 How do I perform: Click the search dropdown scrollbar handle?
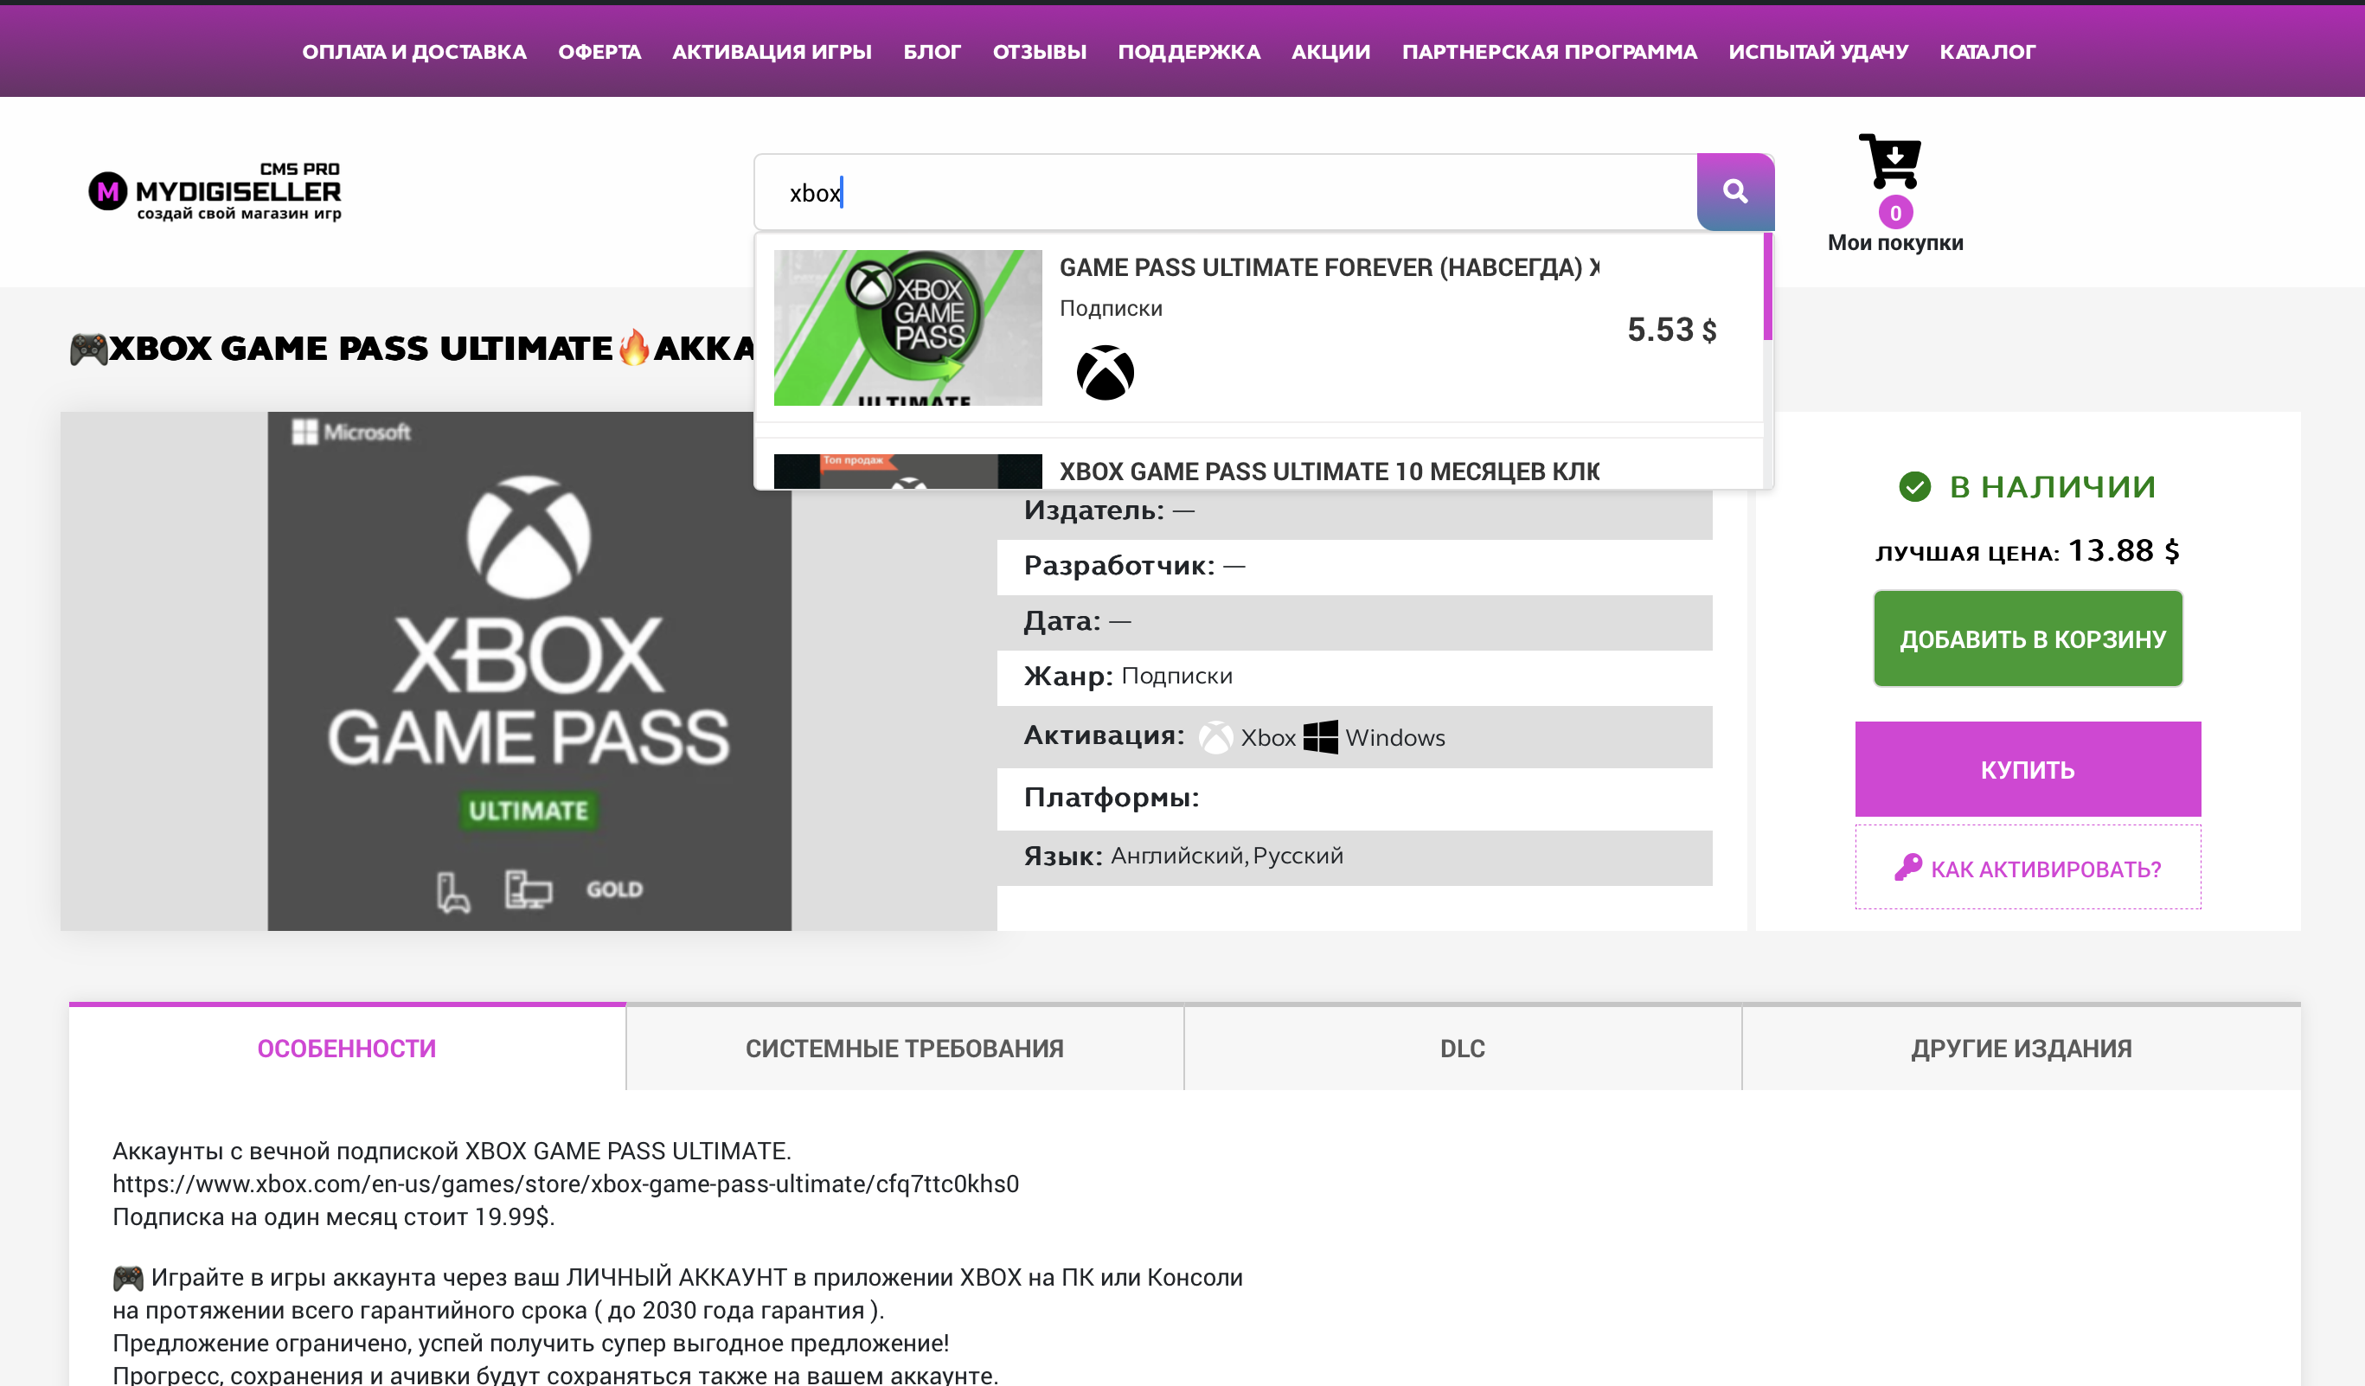tap(1767, 287)
